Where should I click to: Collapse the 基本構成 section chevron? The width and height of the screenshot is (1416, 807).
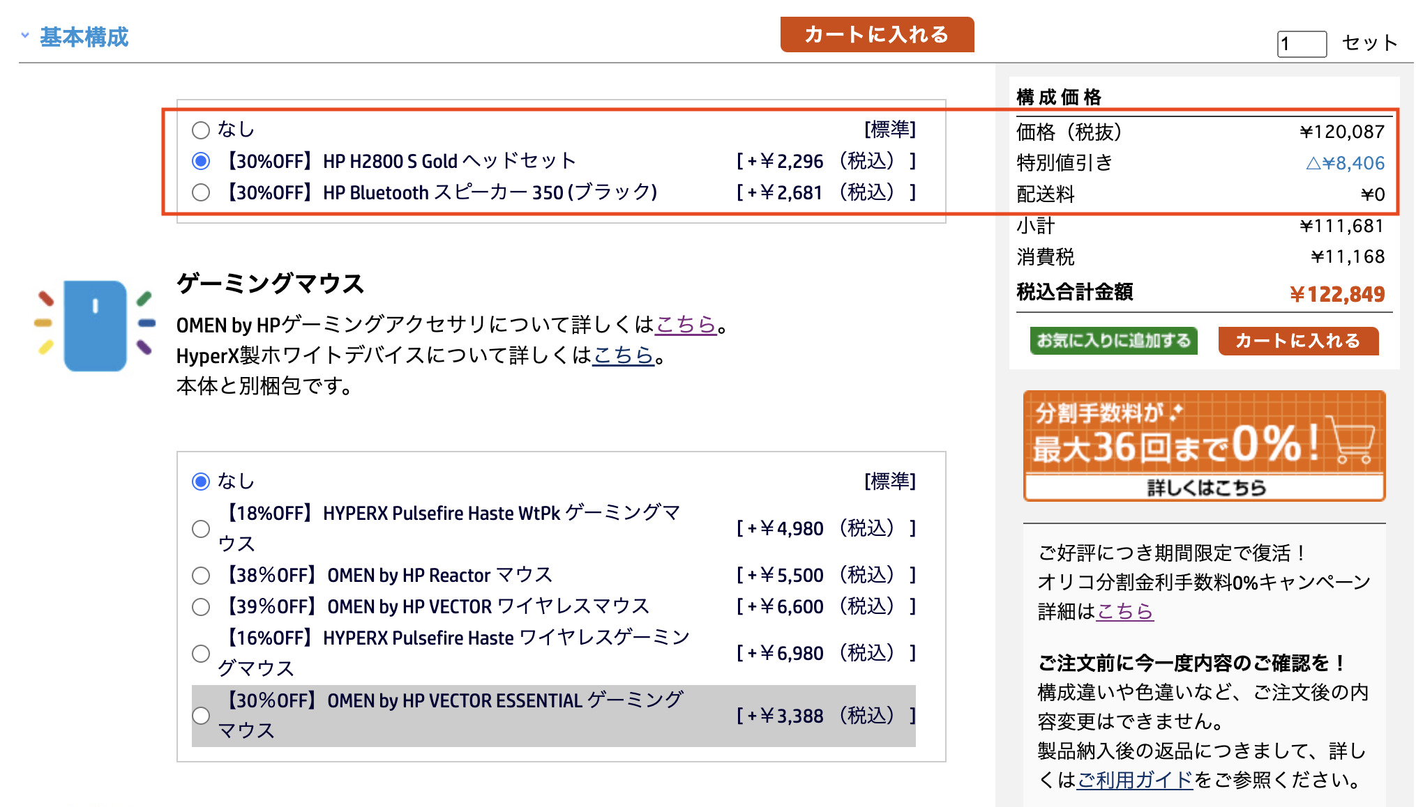tap(25, 35)
